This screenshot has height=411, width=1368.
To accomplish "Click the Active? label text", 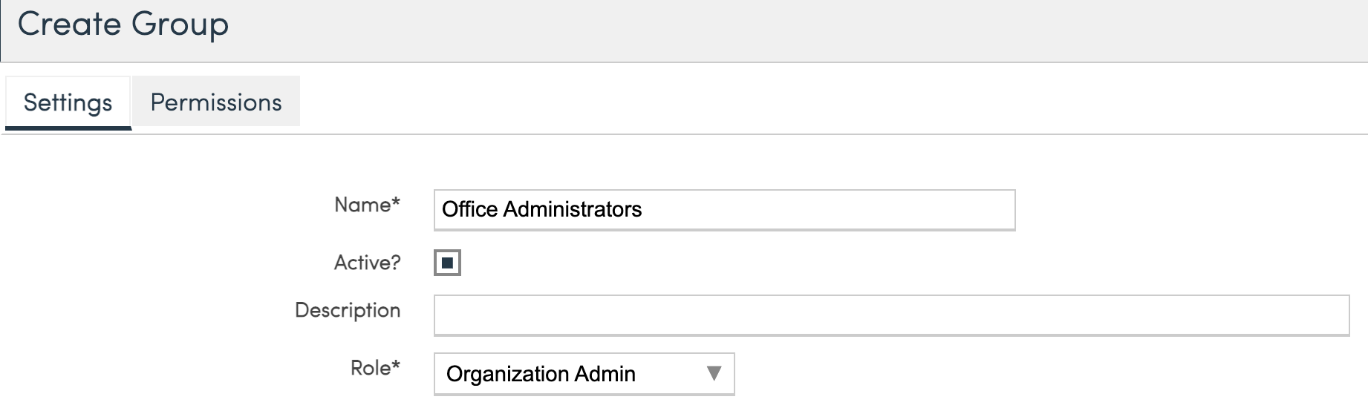I will (x=367, y=263).
